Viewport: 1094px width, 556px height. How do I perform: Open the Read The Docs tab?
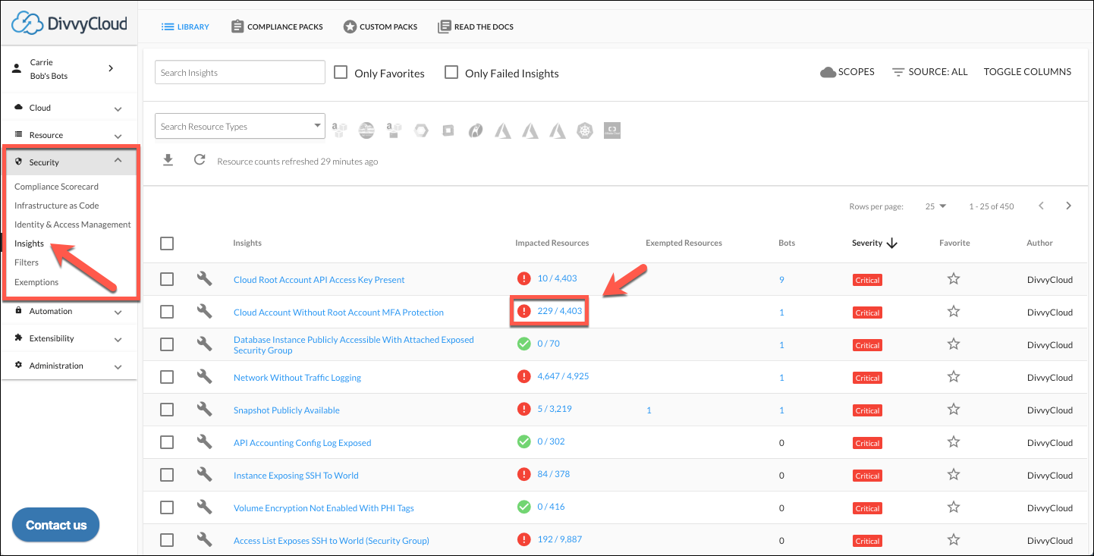pyautogui.click(x=476, y=27)
